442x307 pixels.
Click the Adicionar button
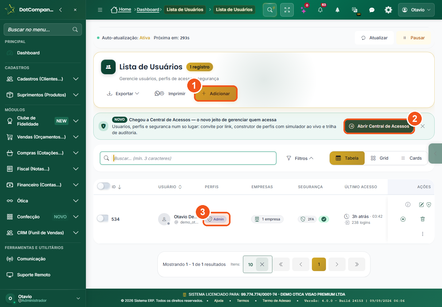[216, 94]
